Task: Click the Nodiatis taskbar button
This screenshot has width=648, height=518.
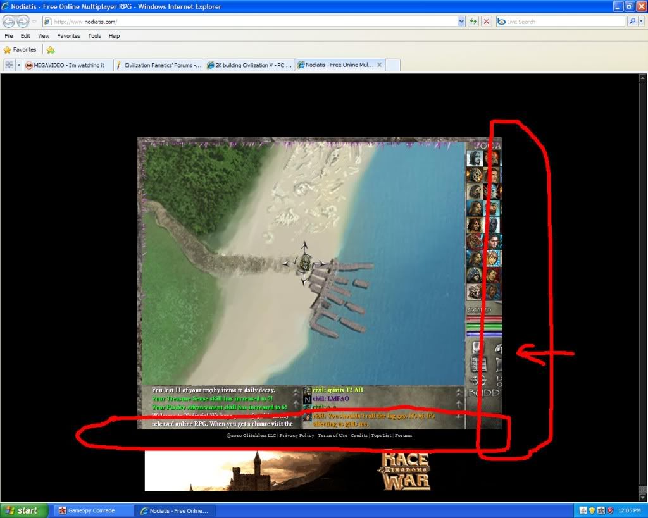Action: (x=176, y=510)
